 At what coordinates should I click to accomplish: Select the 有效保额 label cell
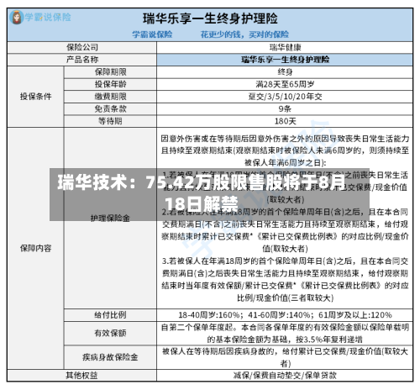tap(110, 333)
